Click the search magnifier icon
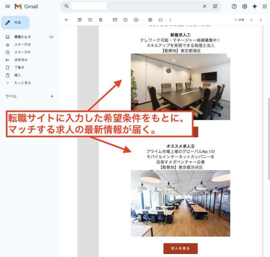Viewport: 270px width, 257px height. tap(67, 6)
